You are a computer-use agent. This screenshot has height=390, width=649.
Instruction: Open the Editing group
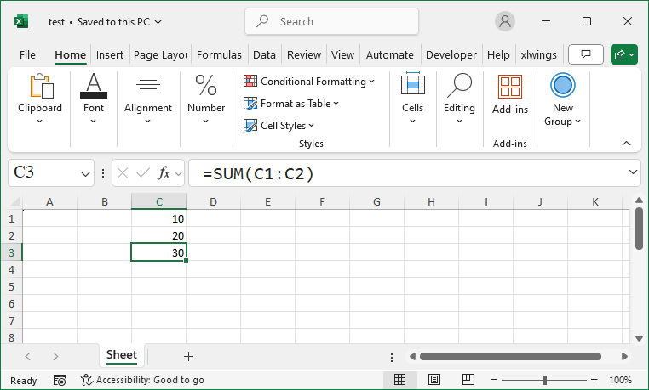tap(459, 99)
